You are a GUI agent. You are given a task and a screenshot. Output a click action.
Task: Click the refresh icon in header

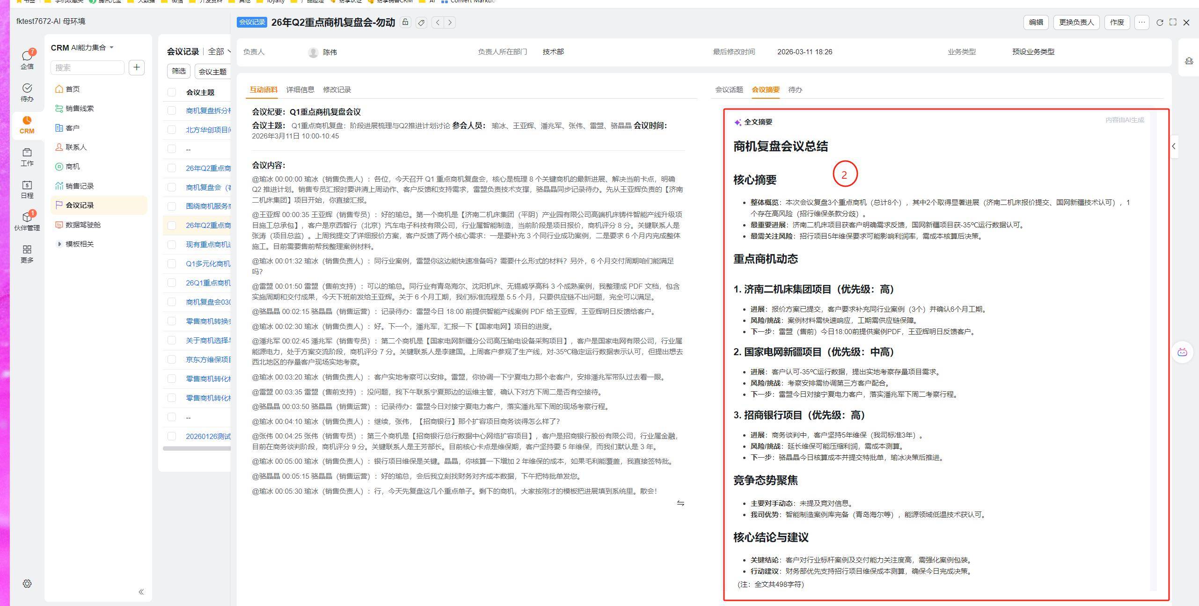(1160, 22)
